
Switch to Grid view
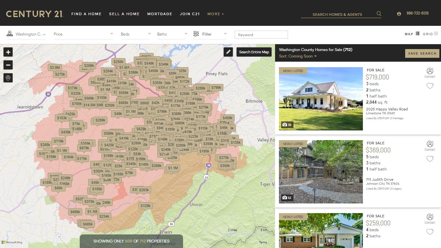click(430, 34)
